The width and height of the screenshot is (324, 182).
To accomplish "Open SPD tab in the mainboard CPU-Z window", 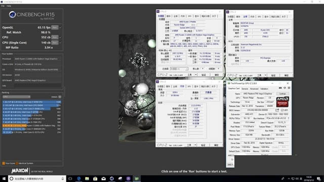I will [x=259, y=17].
